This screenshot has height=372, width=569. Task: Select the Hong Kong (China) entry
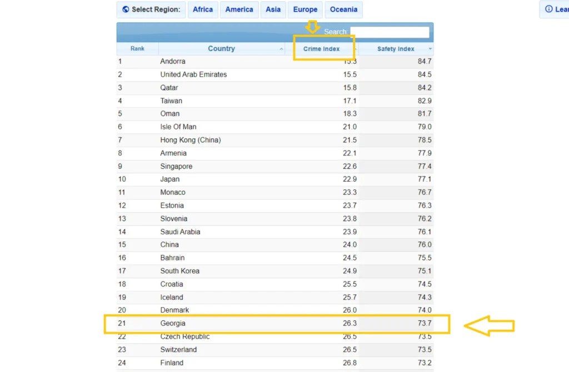(190, 140)
